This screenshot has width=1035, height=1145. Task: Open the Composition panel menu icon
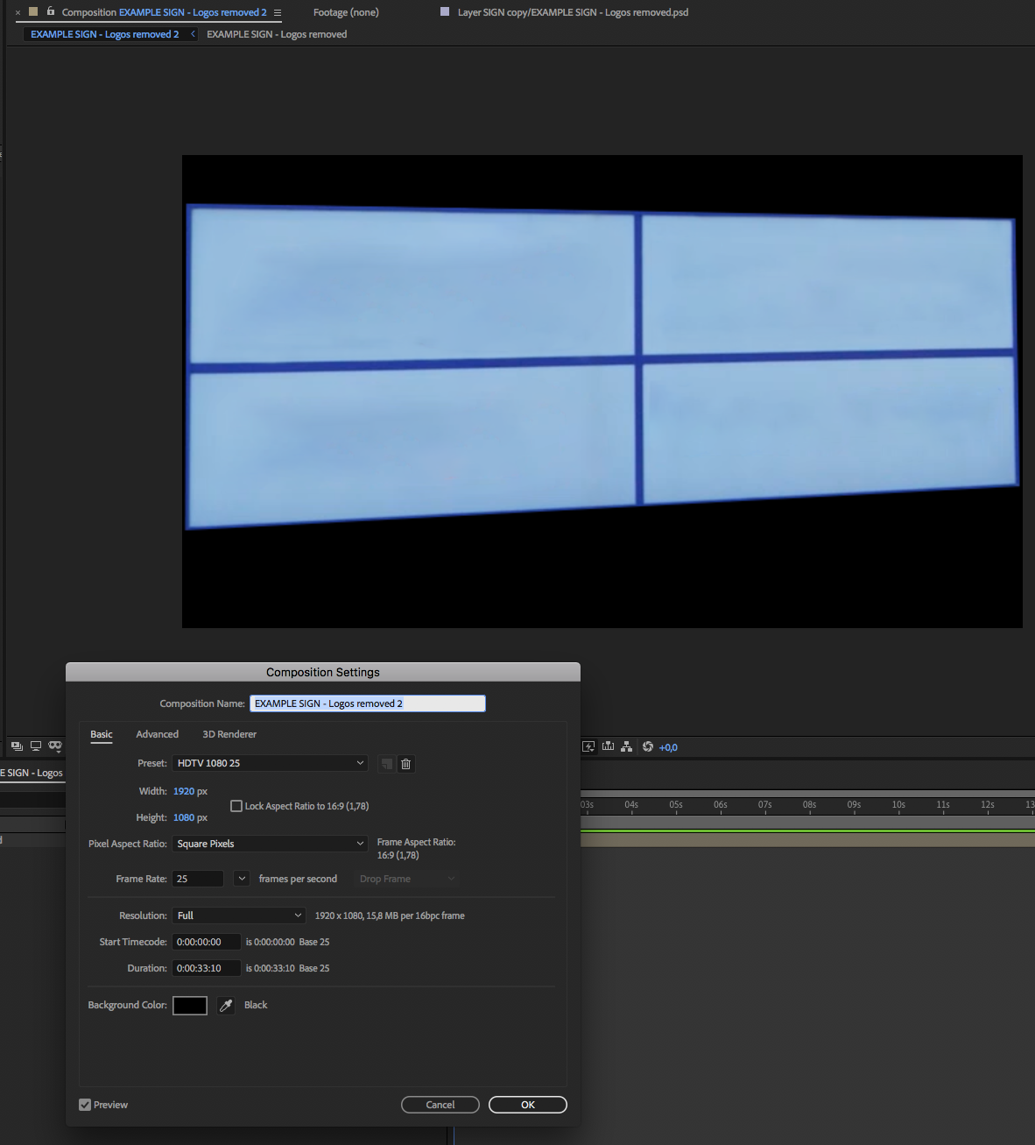(x=278, y=12)
